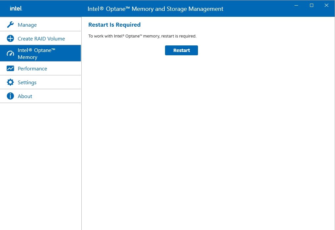The height and width of the screenshot is (230, 335).
Task: Click the Restart Is Required heading
Action: pyautogui.click(x=114, y=25)
